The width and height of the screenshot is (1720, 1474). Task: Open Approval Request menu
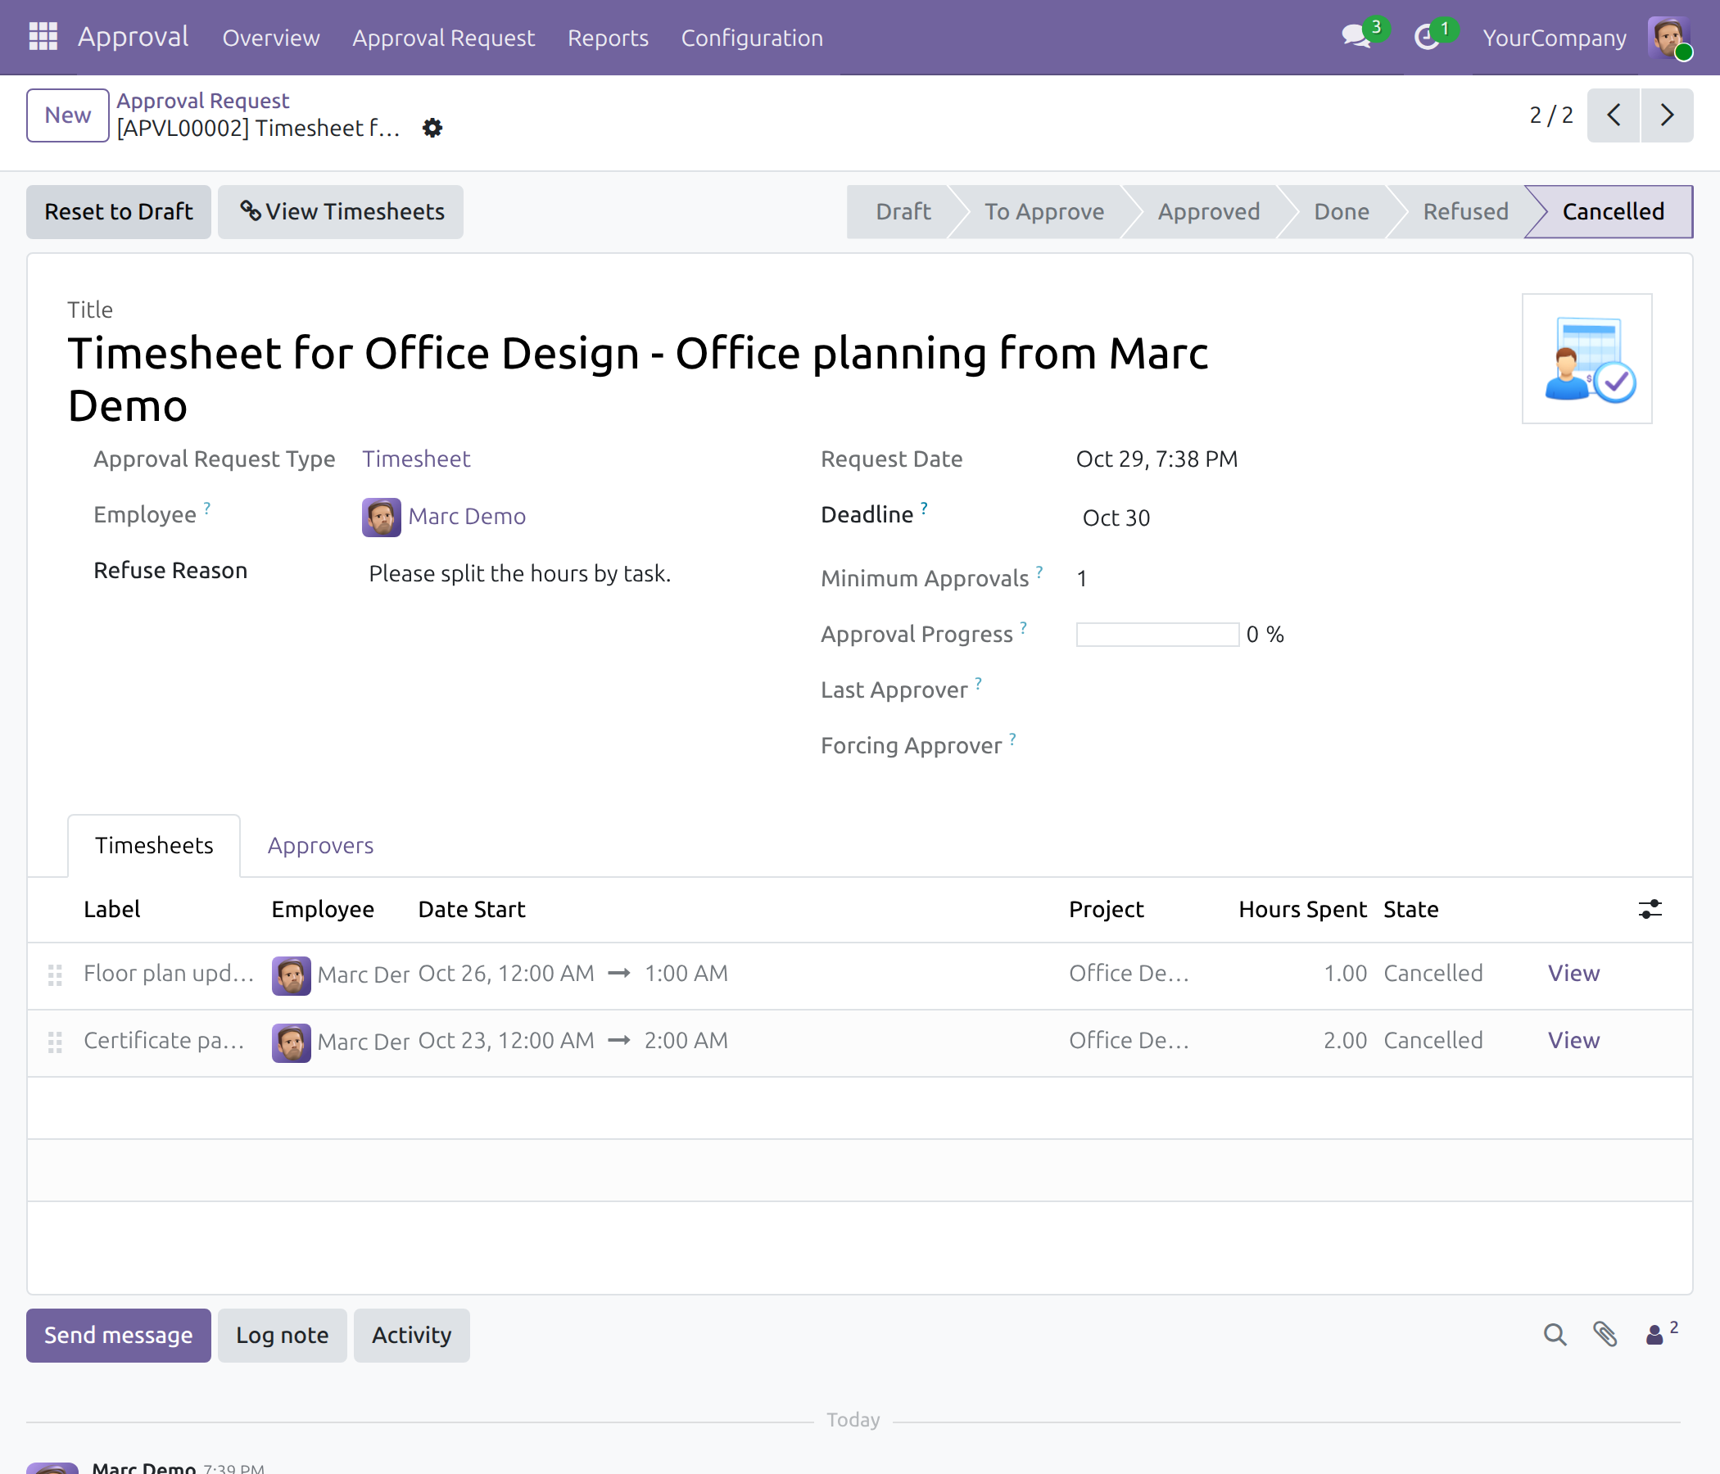[x=443, y=38]
